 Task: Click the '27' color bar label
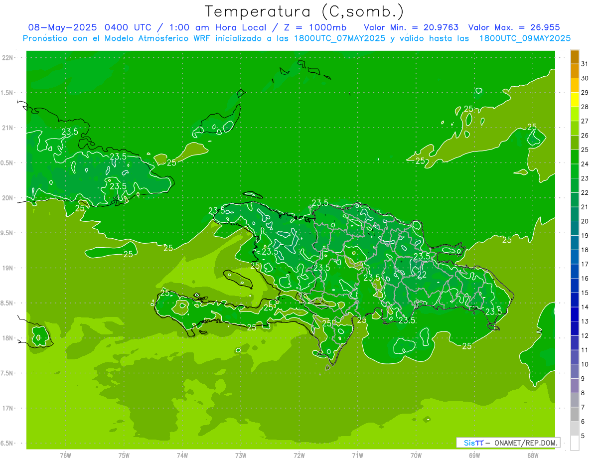(x=585, y=121)
